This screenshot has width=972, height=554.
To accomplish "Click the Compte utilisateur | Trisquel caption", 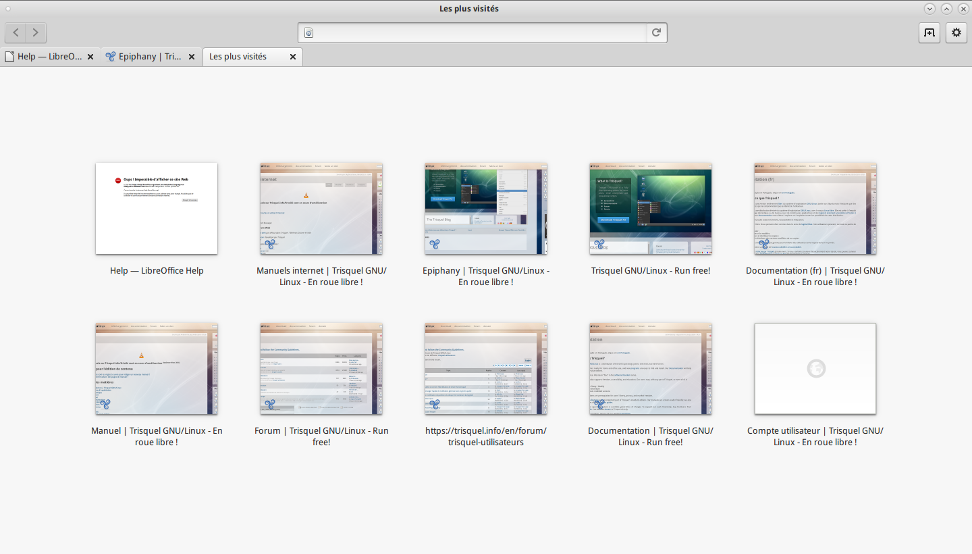I will 815,436.
